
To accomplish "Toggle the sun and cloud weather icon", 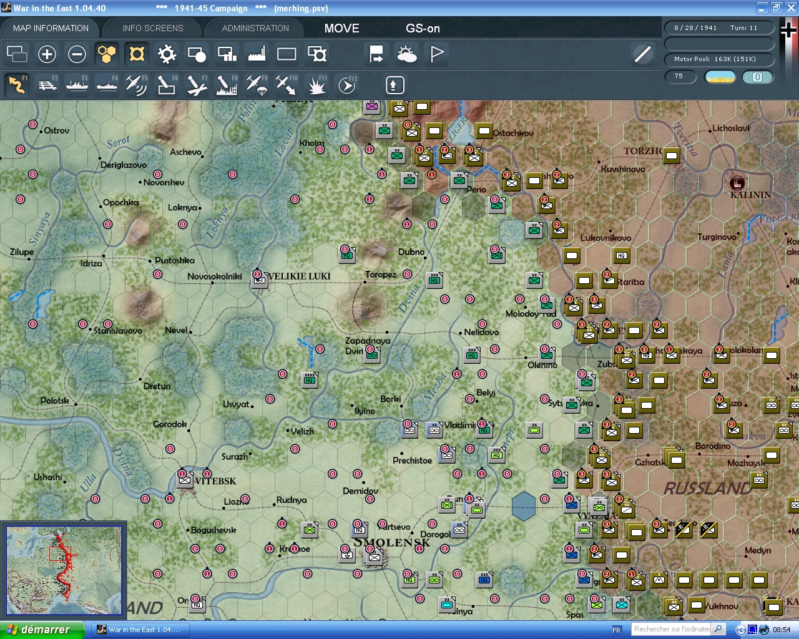I will tap(407, 54).
